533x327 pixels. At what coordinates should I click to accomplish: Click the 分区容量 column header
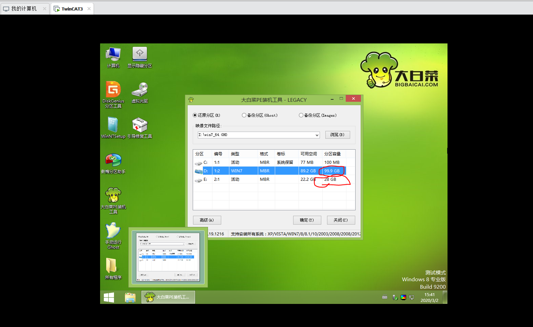coord(334,154)
